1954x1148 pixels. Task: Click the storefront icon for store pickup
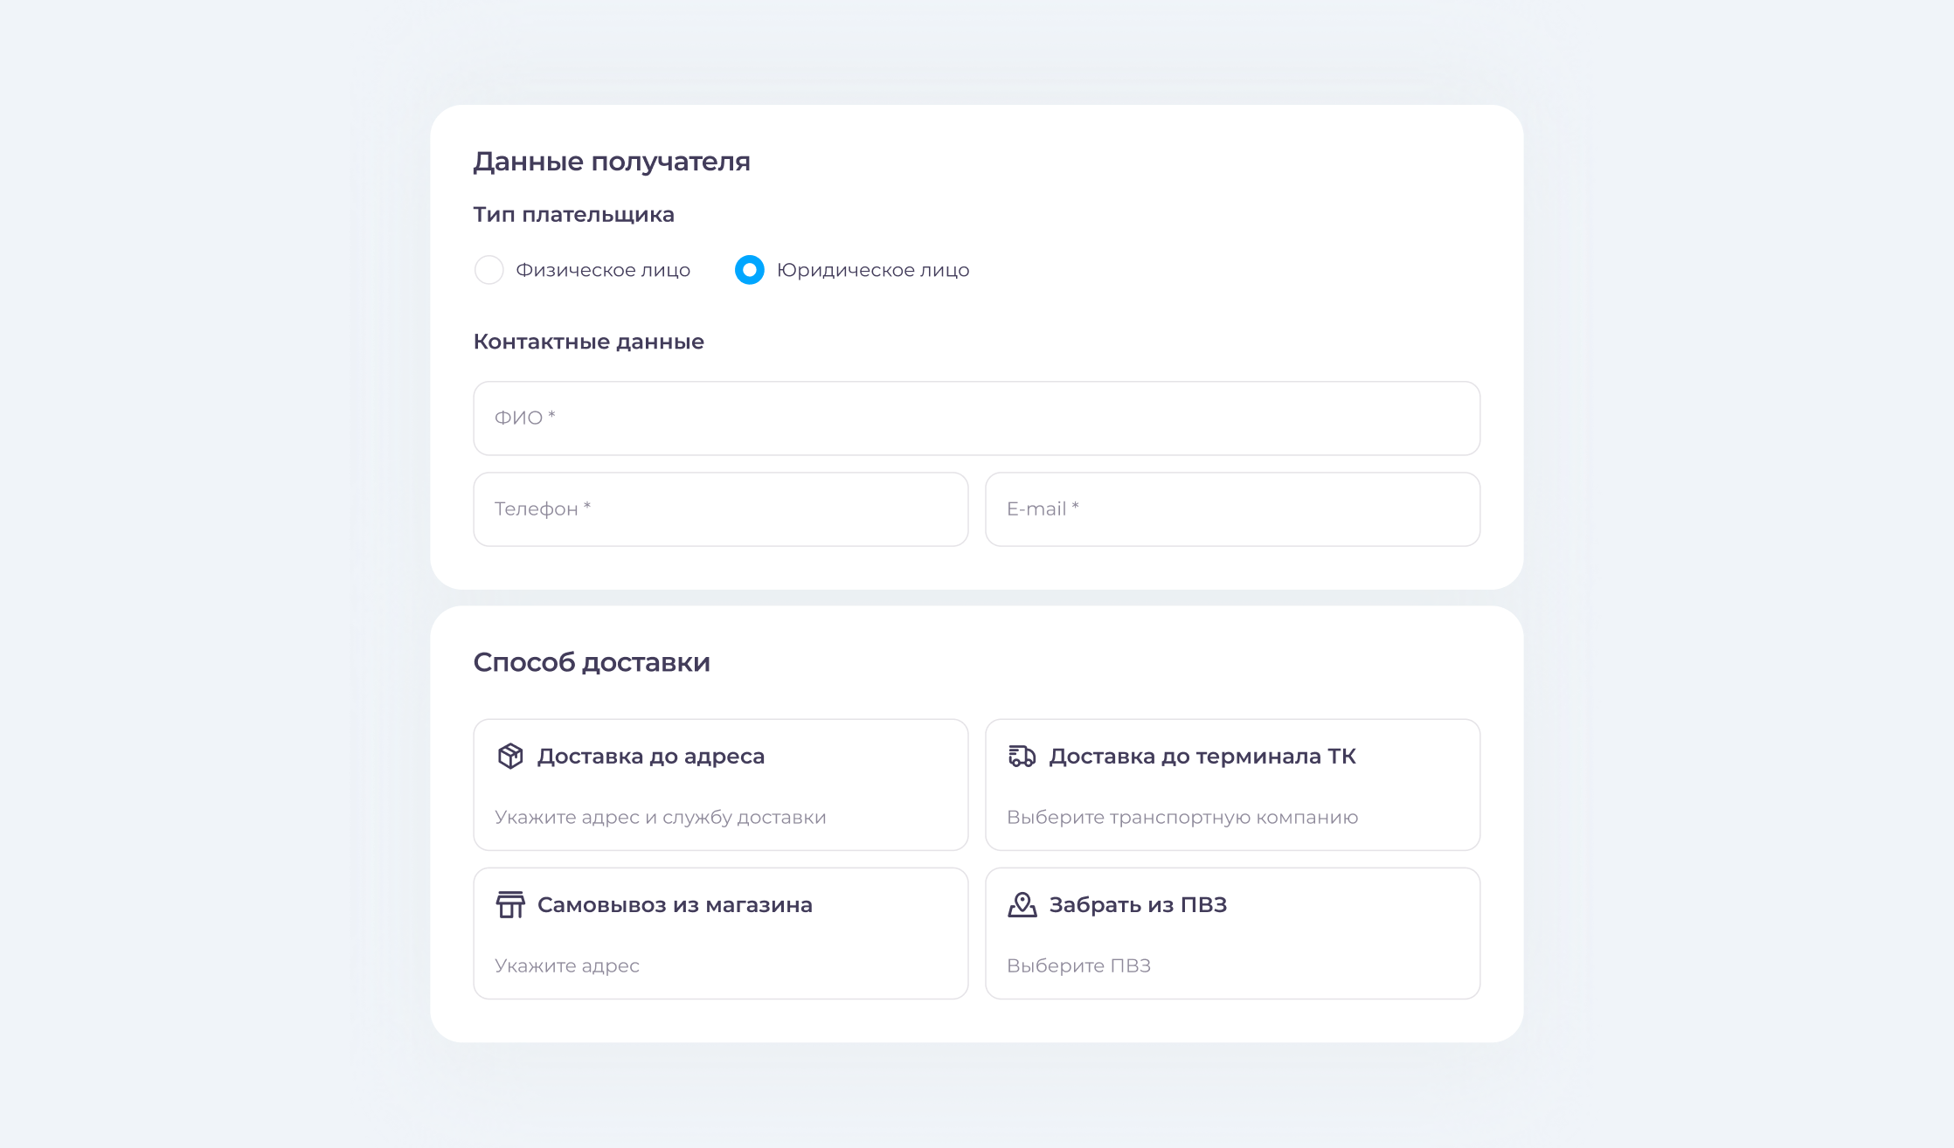coord(510,904)
